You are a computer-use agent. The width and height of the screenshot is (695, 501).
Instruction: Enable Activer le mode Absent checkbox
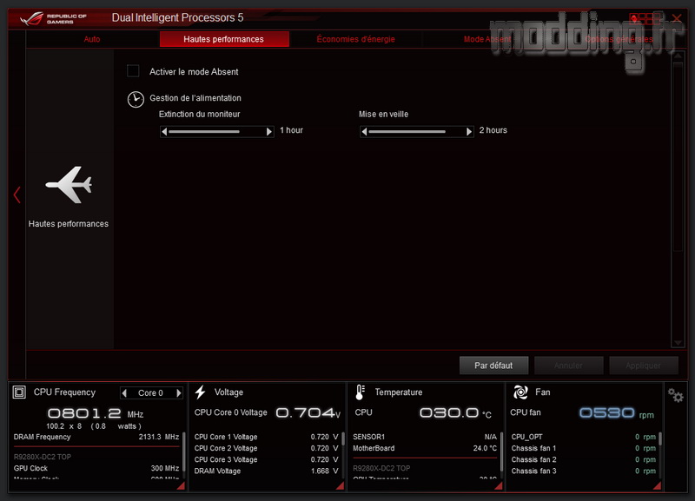[x=133, y=71]
